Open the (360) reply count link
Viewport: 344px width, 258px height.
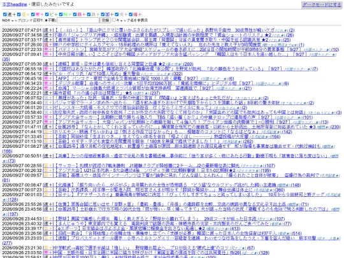click(279, 190)
